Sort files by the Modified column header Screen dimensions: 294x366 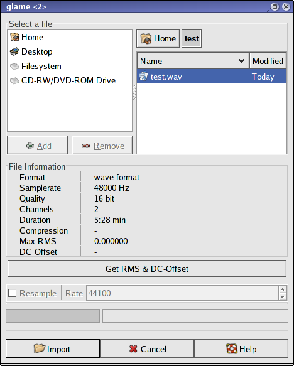(x=268, y=61)
